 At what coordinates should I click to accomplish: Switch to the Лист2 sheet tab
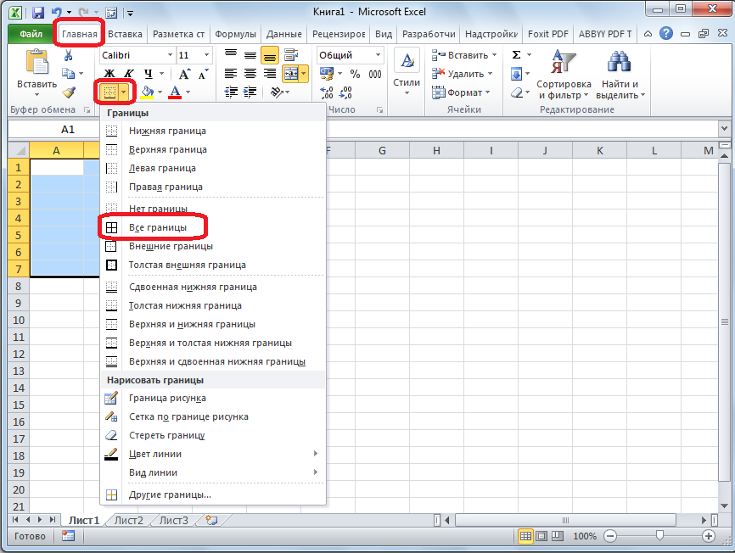(129, 520)
